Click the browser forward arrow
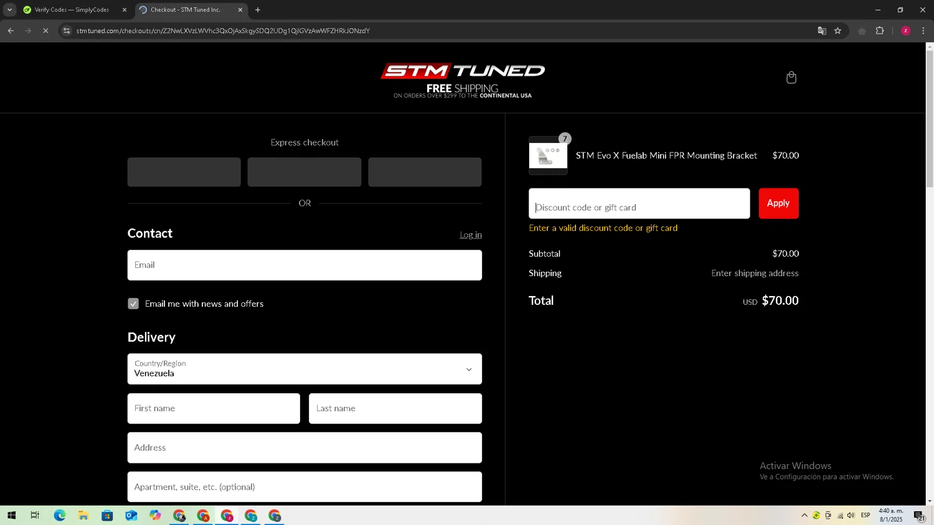 pos(28,30)
